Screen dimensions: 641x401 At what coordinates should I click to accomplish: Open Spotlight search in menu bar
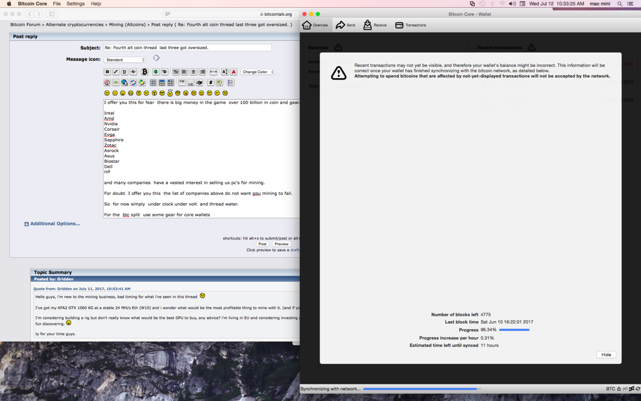(619, 4)
